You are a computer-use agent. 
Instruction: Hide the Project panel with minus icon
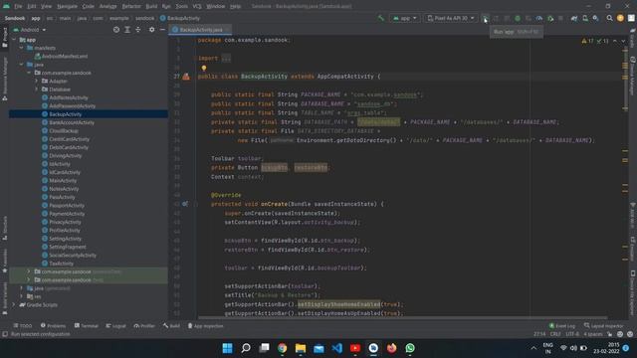pyautogui.click(x=162, y=30)
